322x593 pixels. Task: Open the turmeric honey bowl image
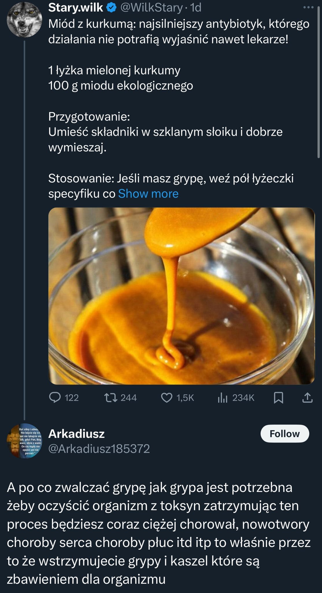181,296
